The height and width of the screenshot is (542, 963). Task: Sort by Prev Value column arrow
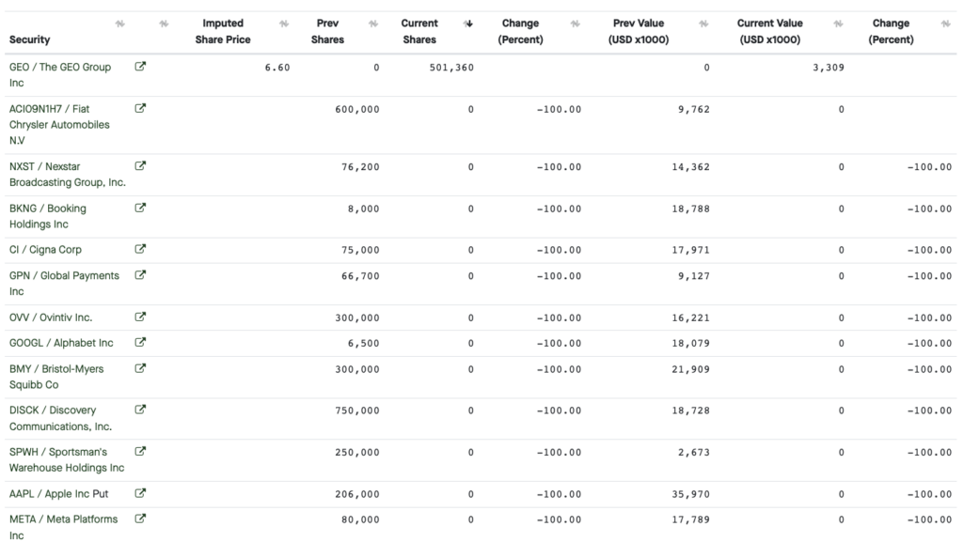703,23
